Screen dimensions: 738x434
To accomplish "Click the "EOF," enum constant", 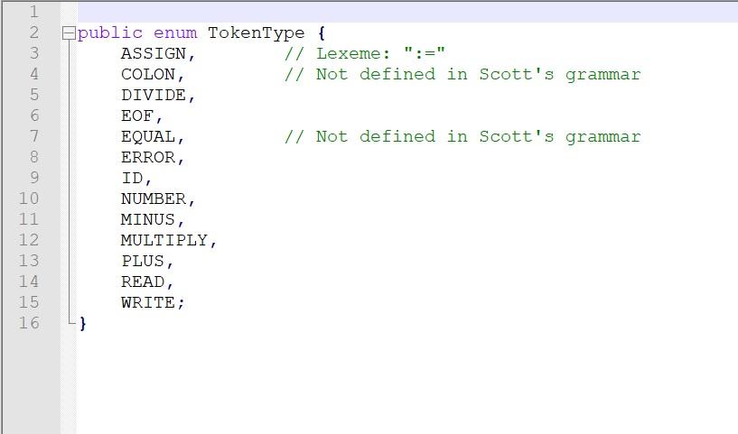I will (x=142, y=116).
